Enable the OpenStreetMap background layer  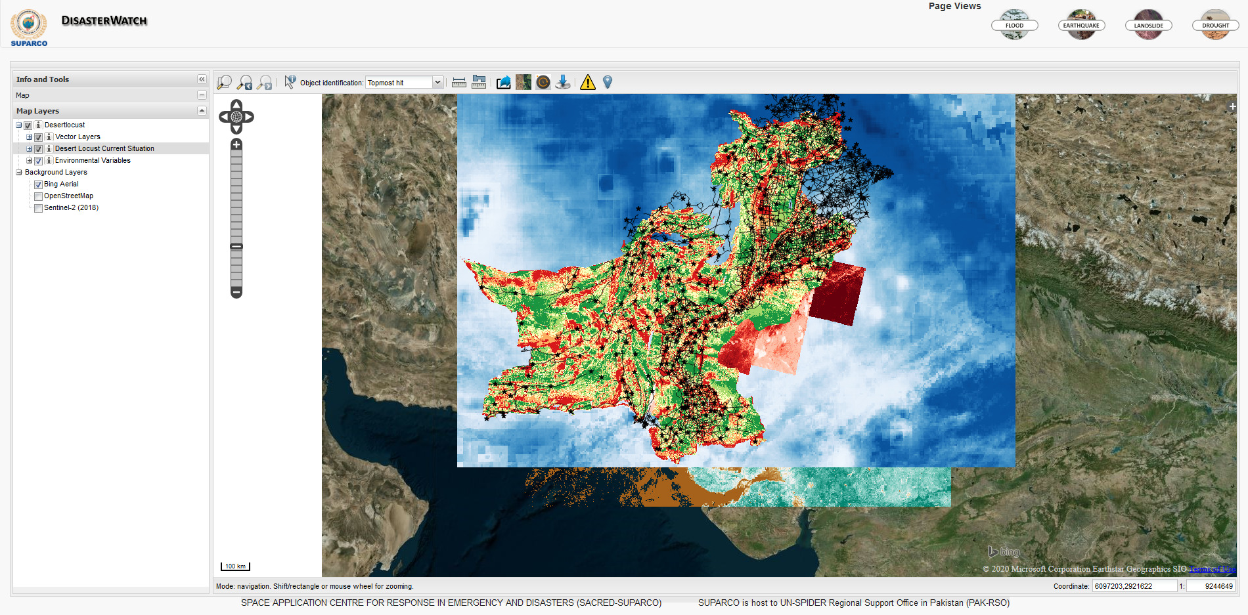(x=39, y=196)
